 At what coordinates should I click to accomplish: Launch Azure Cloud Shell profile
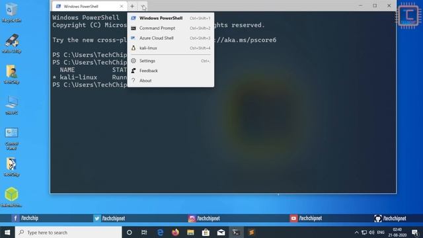coord(171,38)
